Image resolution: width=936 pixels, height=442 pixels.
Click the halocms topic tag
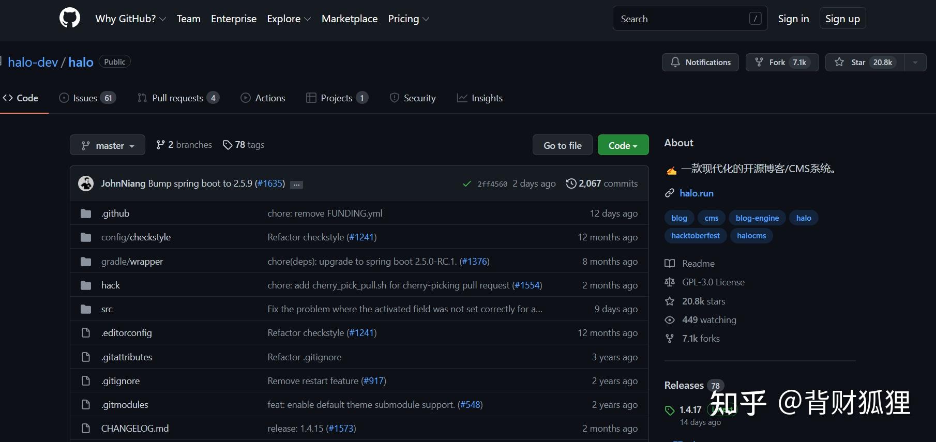coord(751,236)
